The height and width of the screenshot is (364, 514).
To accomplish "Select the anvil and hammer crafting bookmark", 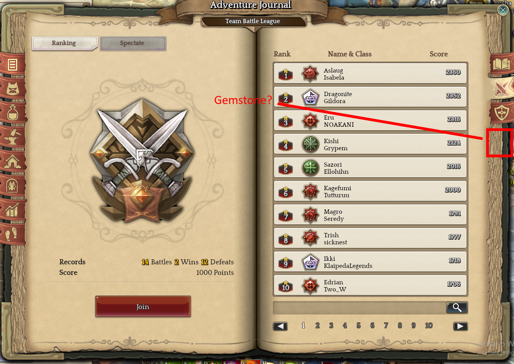I will (13, 137).
